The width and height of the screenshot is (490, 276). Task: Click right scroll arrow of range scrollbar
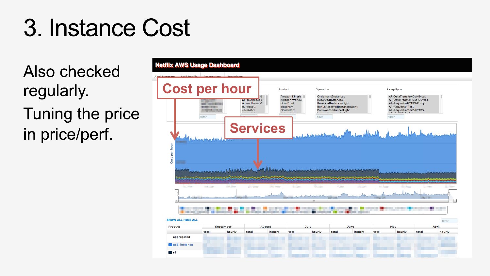(455, 201)
